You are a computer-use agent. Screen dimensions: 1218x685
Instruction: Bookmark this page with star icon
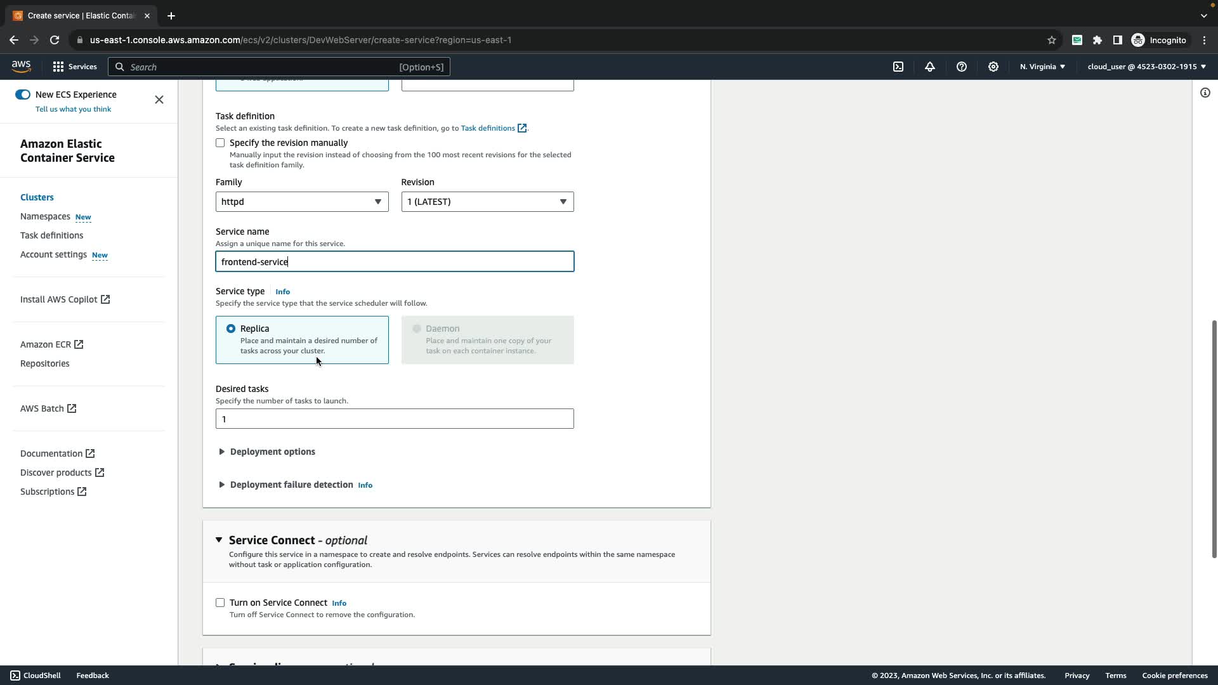[x=1052, y=40]
